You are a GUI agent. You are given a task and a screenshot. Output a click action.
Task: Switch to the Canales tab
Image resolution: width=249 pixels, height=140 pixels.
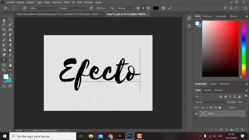207,90
